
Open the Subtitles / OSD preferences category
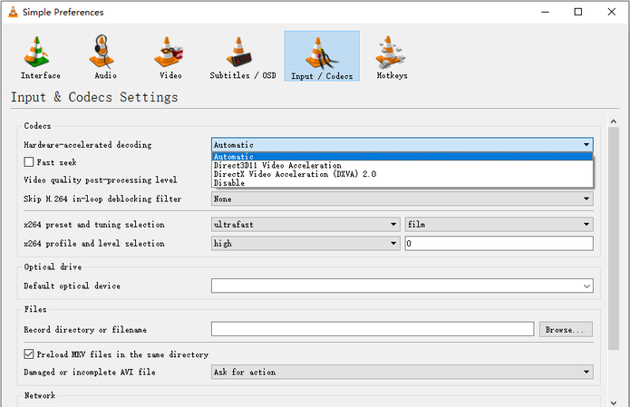coord(243,56)
